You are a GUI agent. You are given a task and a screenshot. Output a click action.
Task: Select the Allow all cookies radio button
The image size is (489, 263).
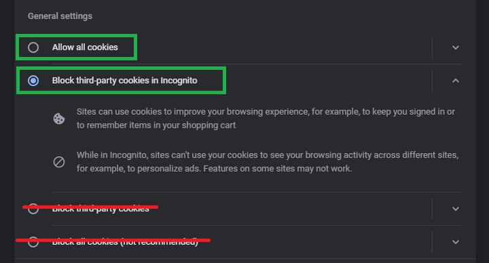pos(33,47)
